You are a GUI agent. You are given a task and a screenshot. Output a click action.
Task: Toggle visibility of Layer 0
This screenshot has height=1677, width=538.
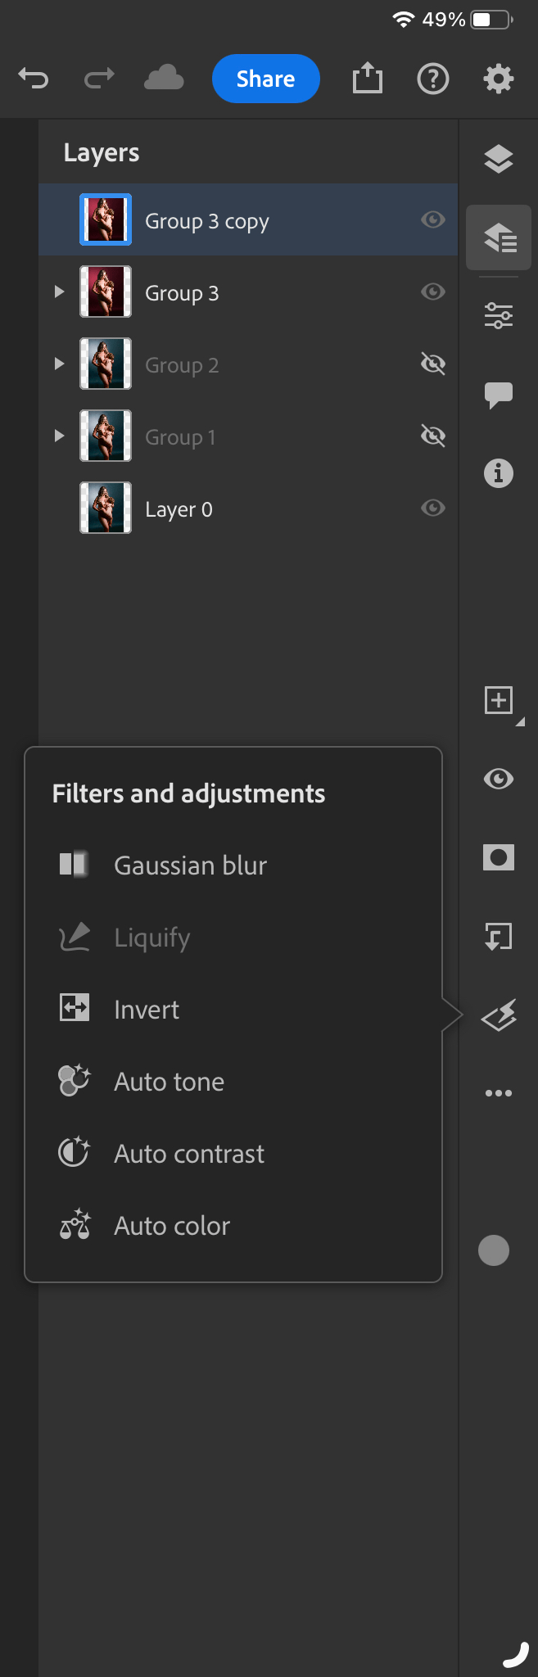tap(432, 508)
